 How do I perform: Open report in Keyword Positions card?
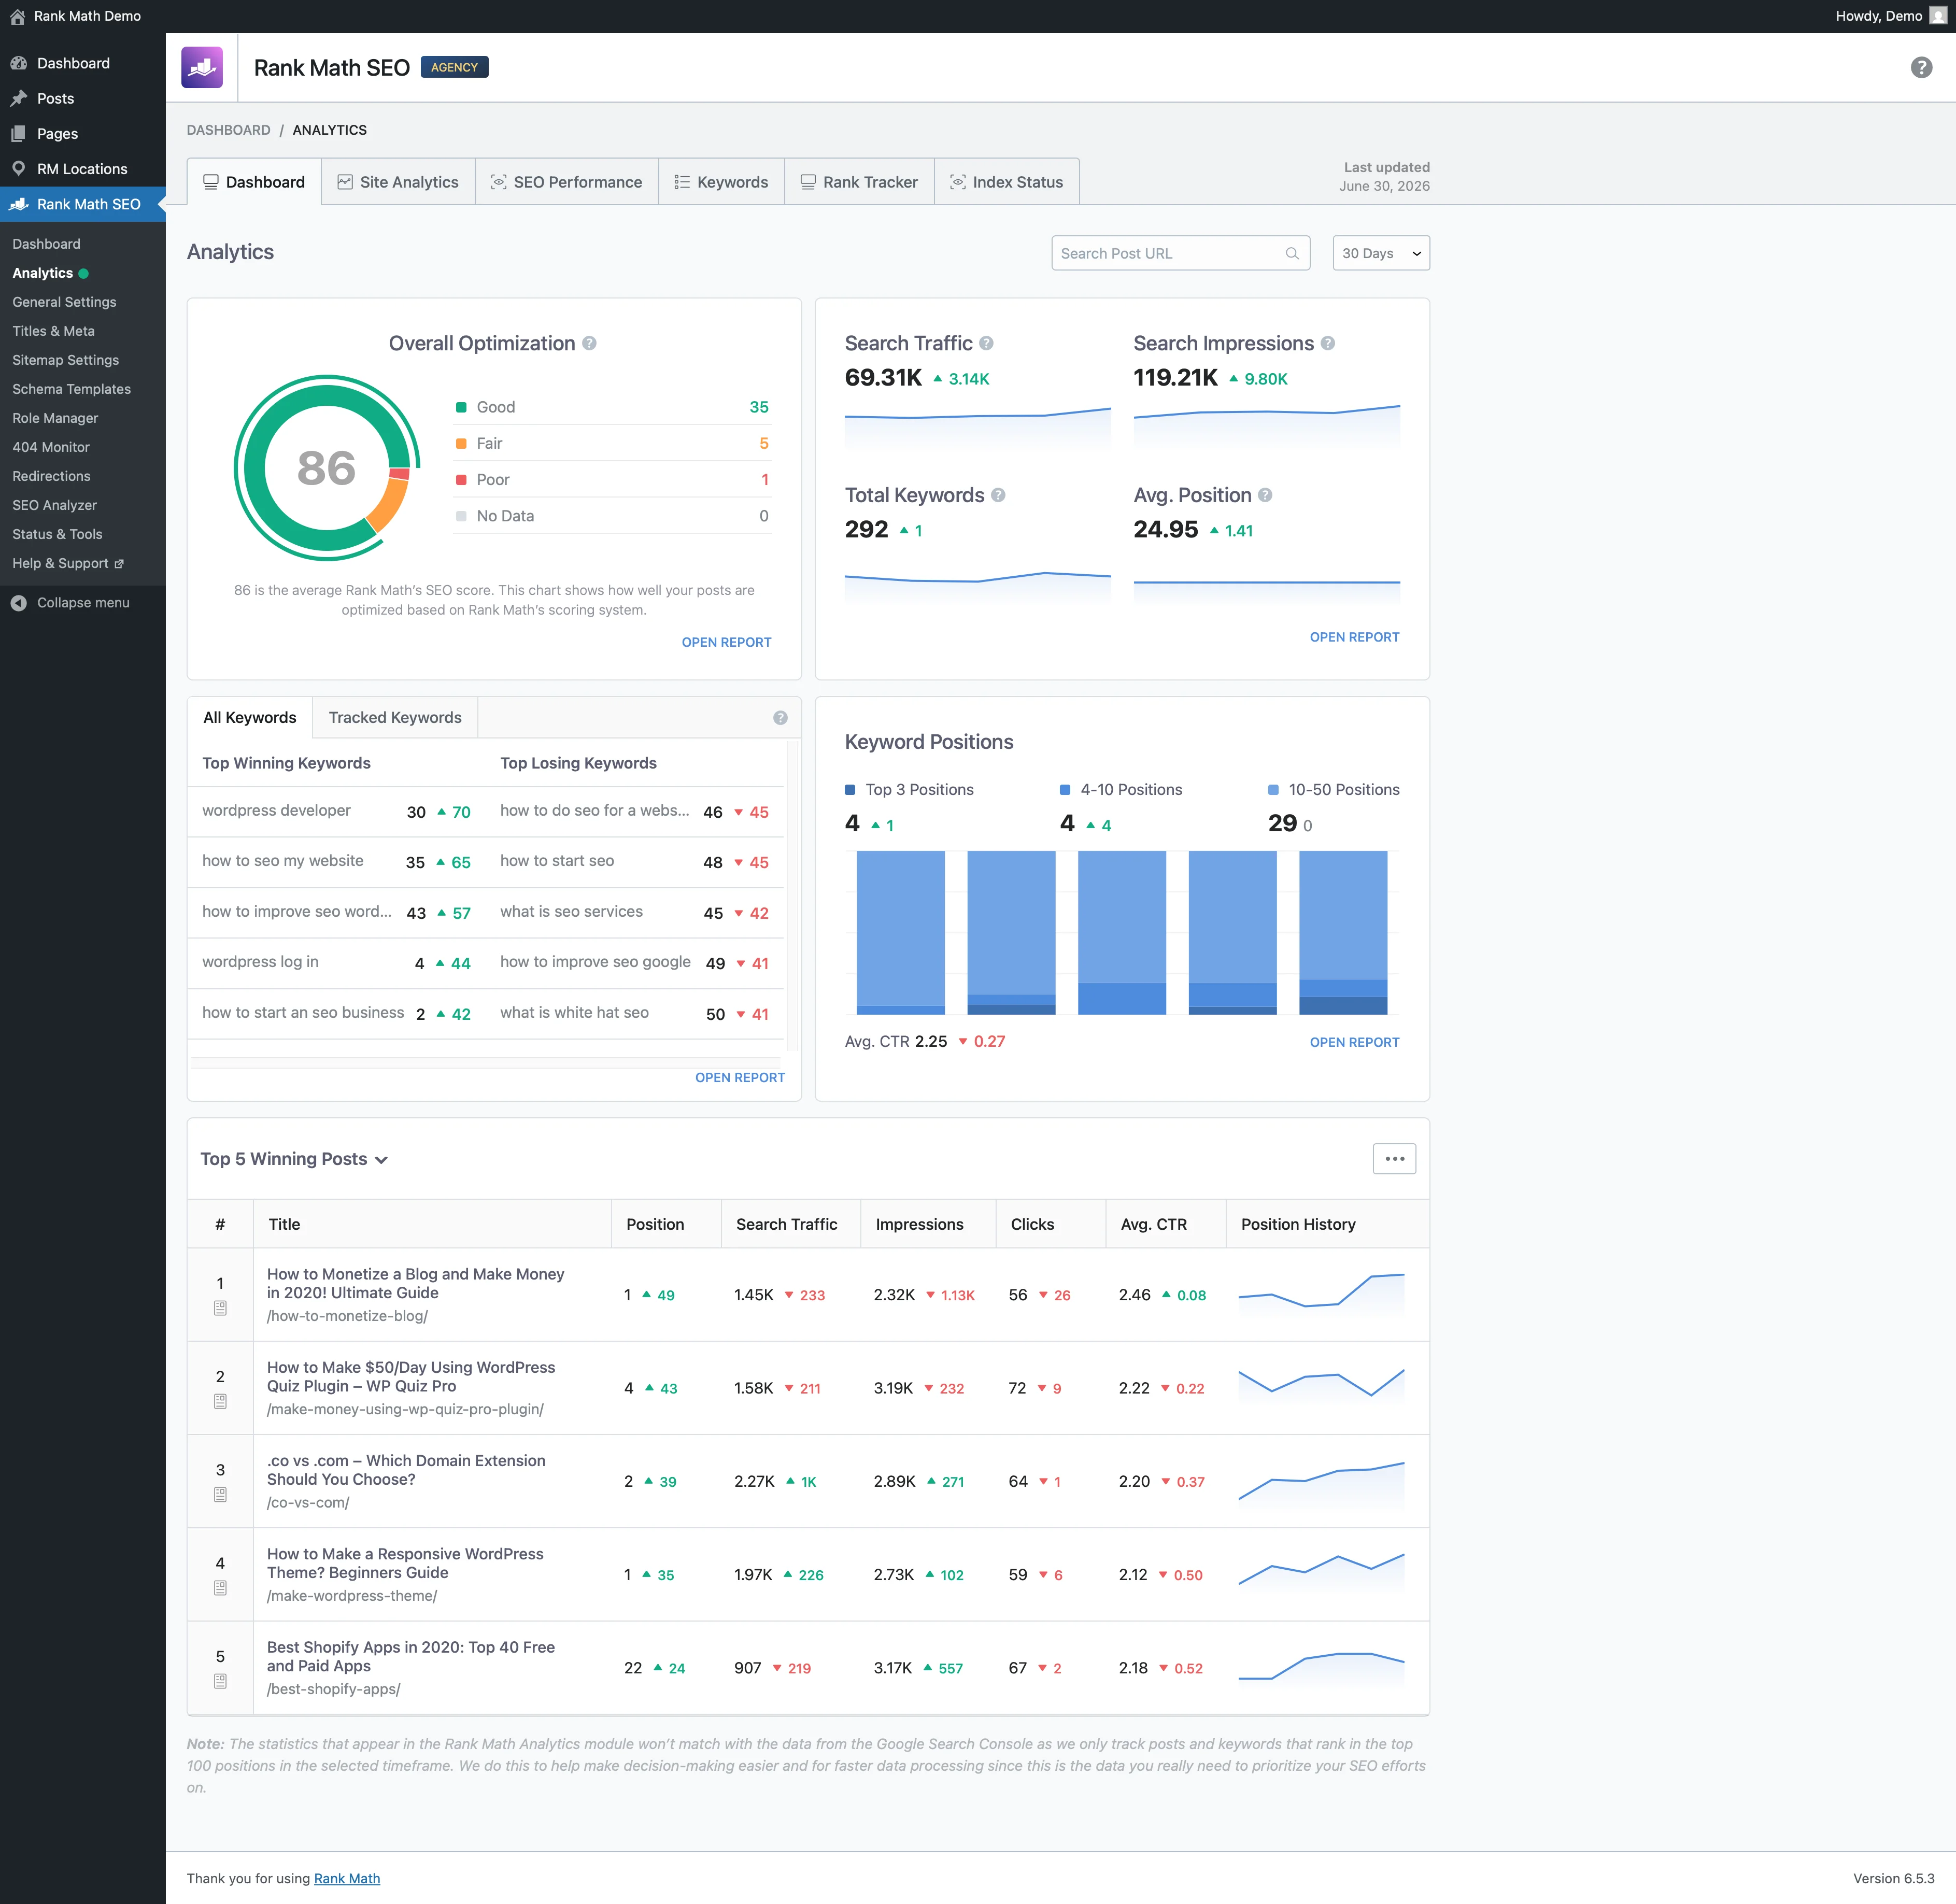click(1354, 1042)
